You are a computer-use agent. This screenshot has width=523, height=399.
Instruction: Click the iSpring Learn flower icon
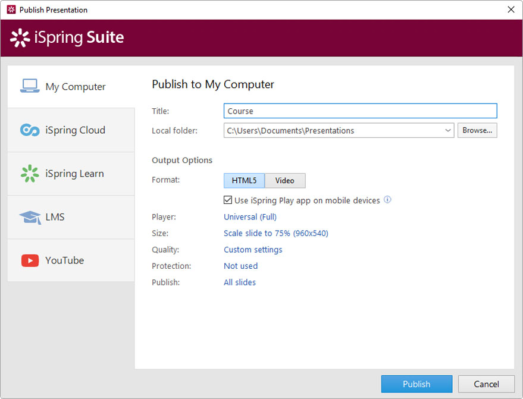pyautogui.click(x=30, y=173)
